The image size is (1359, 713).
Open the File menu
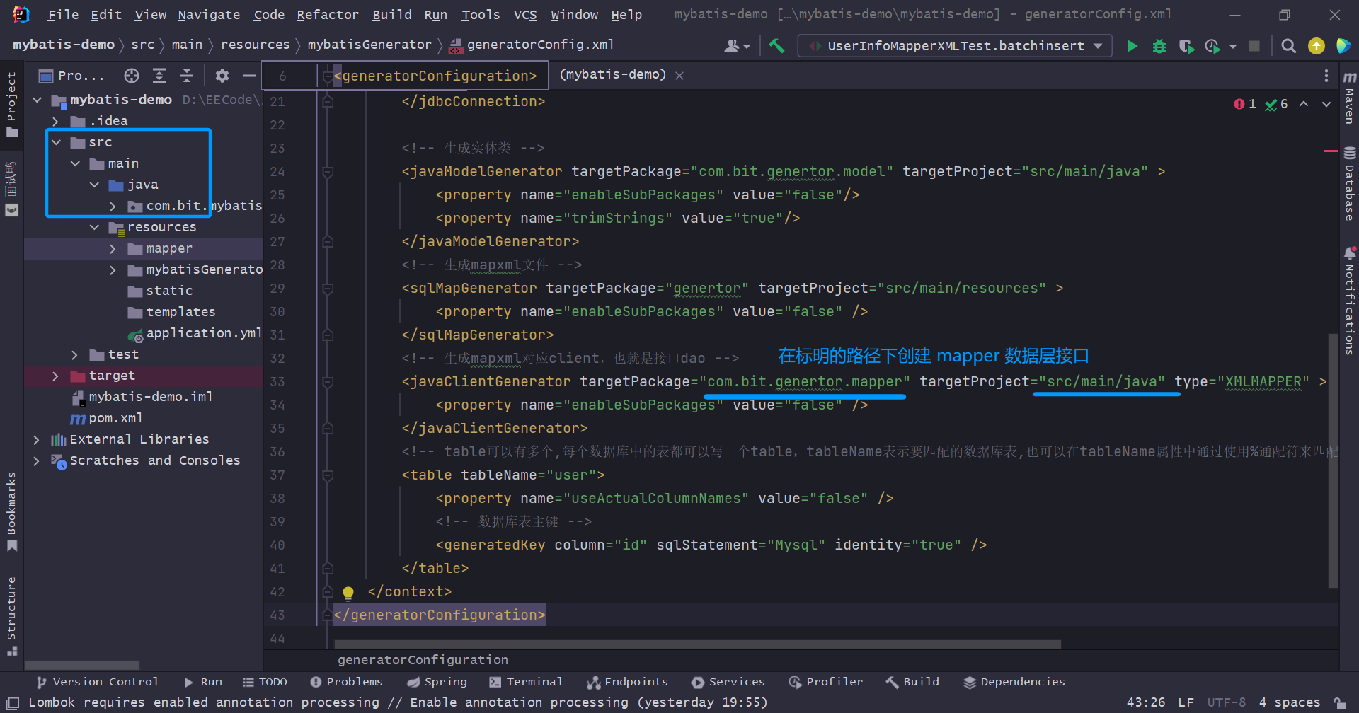coord(63,14)
